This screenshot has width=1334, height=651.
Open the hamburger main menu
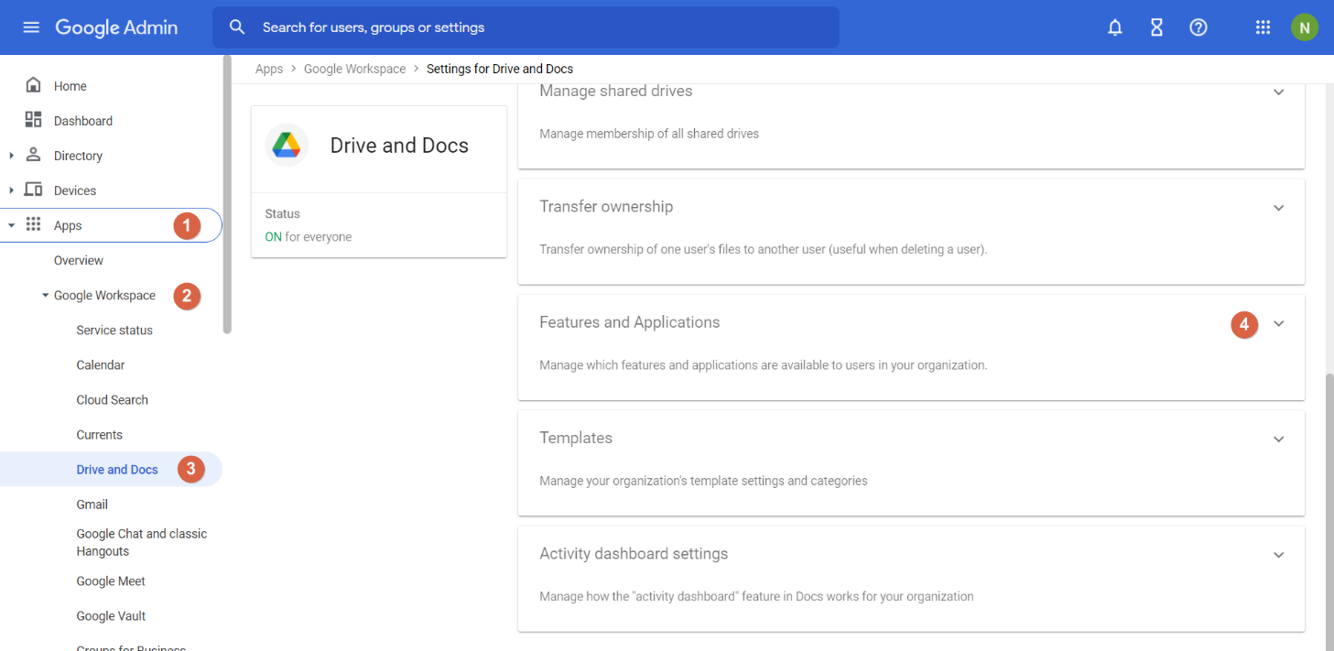[31, 27]
